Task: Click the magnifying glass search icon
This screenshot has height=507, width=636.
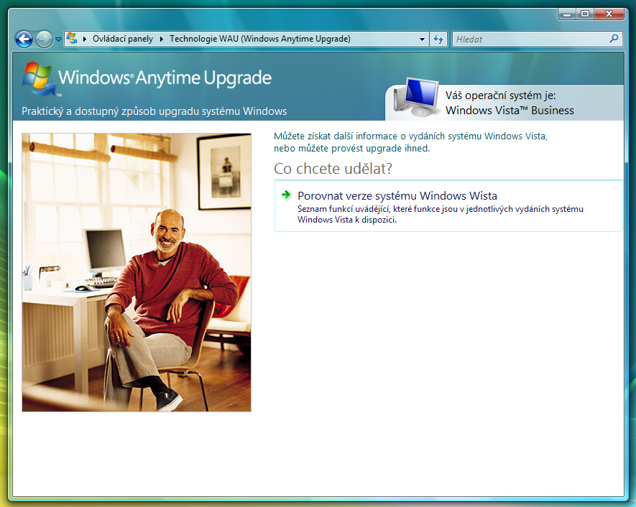Action: [x=614, y=39]
